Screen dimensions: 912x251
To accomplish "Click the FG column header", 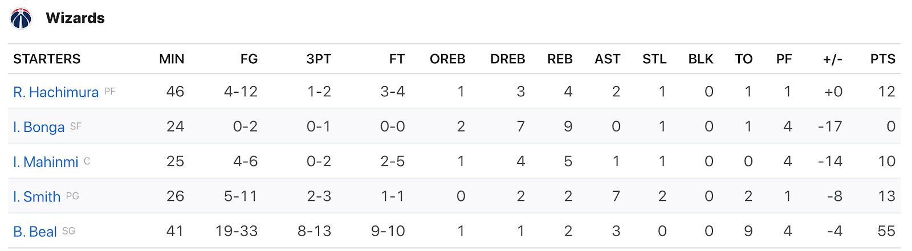I will tap(249, 59).
